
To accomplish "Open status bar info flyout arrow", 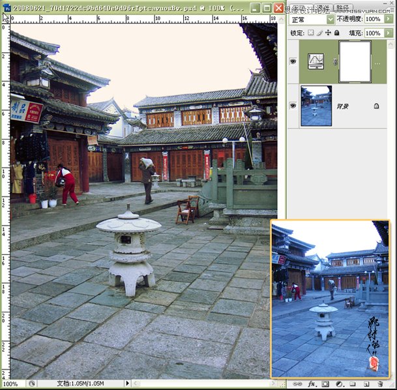I will pyautogui.click(x=128, y=383).
